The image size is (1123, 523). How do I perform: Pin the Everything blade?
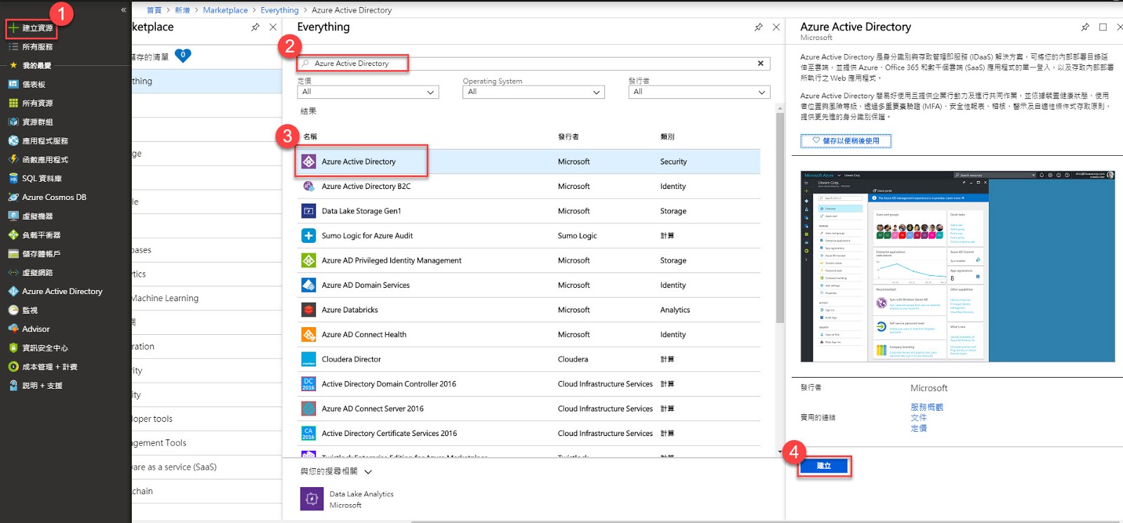point(758,27)
